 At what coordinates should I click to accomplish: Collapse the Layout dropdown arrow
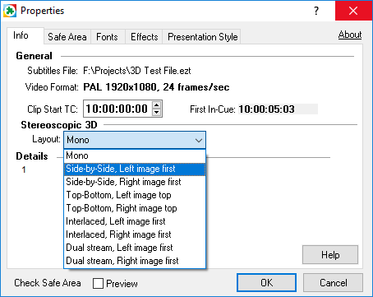click(x=199, y=140)
